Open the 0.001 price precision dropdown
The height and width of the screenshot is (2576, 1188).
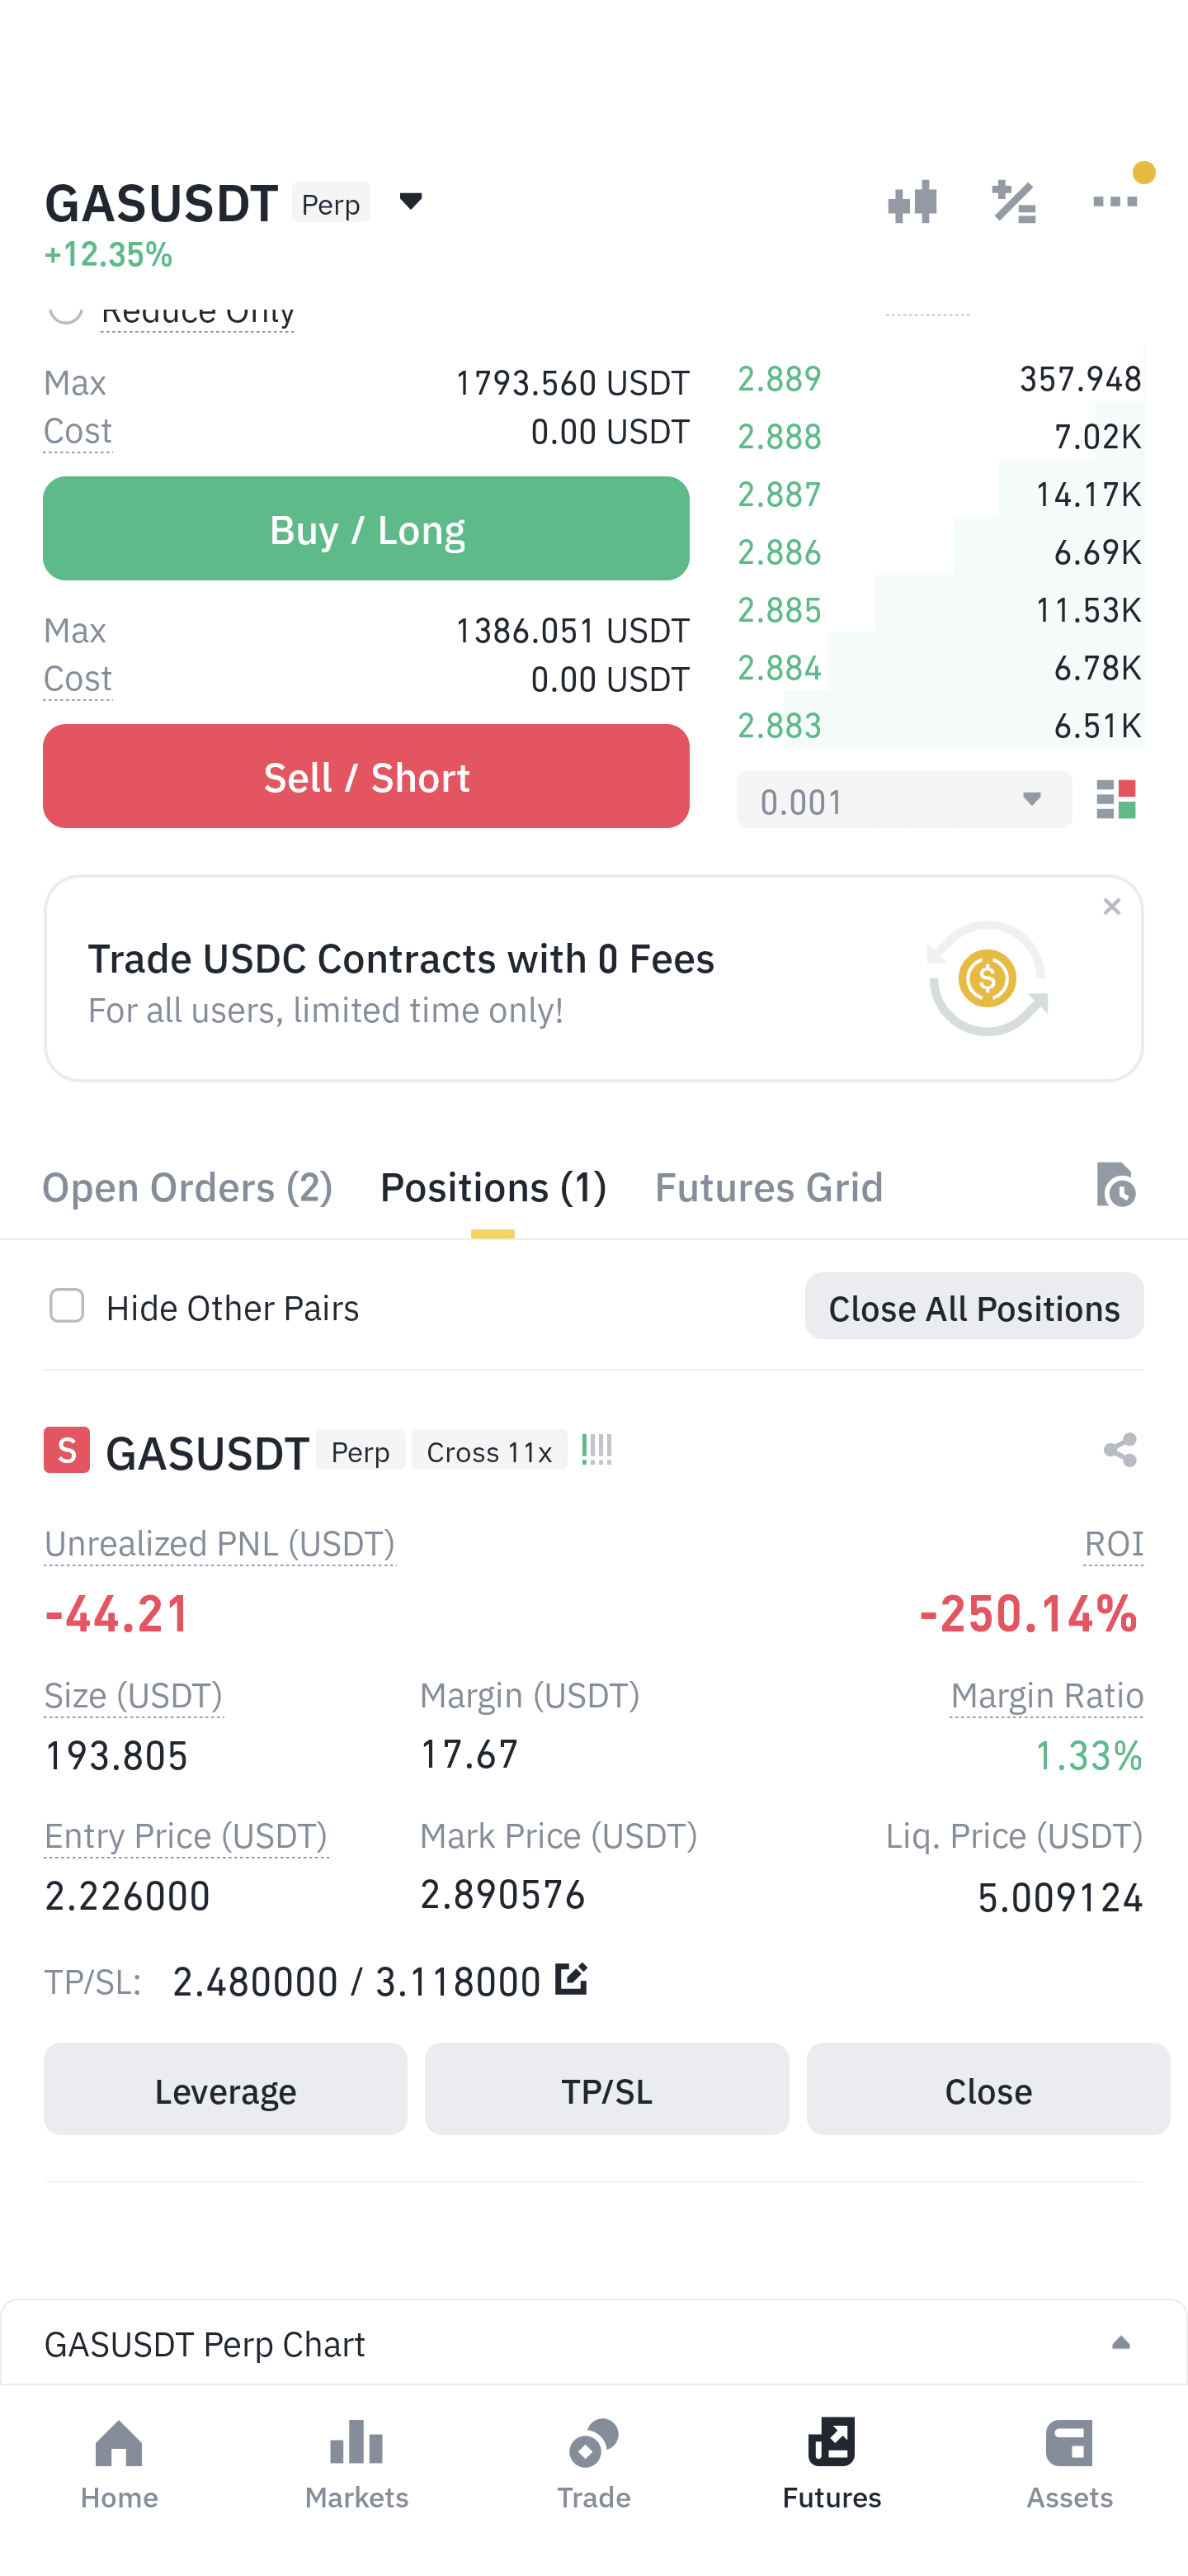904,800
